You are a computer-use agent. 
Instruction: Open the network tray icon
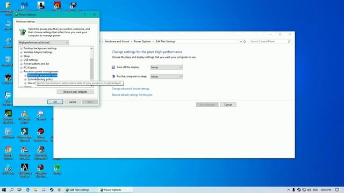pos(304,190)
